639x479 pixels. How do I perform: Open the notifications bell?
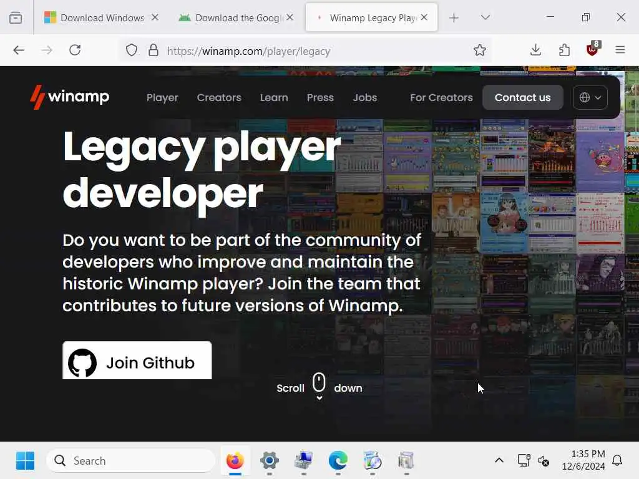click(x=617, y=461)
